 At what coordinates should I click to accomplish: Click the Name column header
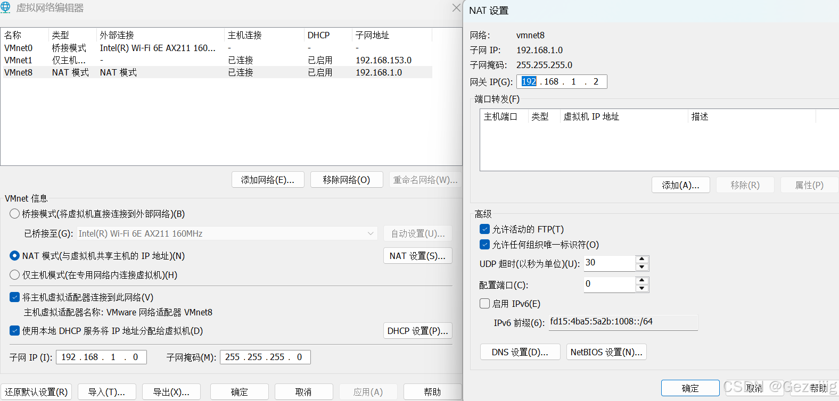24,35
